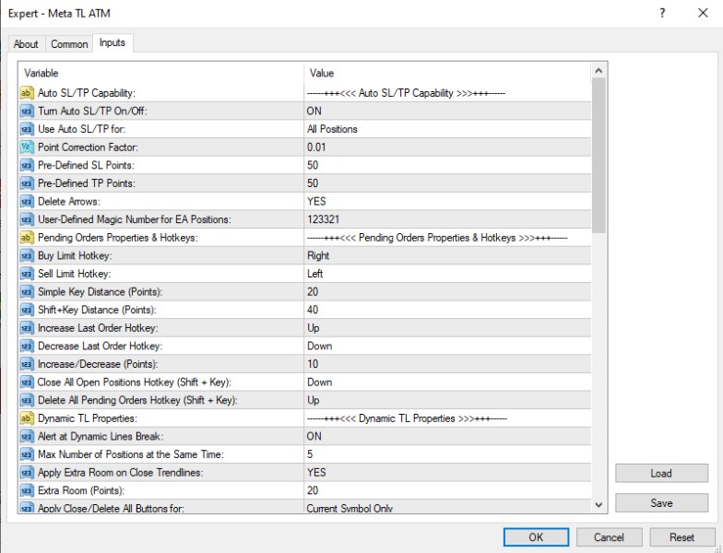Screen dimensions: 723x553
Task: Click the help question mark in title bar
Action: (x=662, y=13)
